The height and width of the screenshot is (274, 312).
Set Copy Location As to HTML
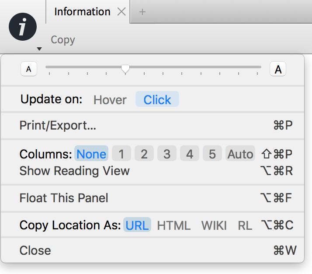click(x=174, y=225)
